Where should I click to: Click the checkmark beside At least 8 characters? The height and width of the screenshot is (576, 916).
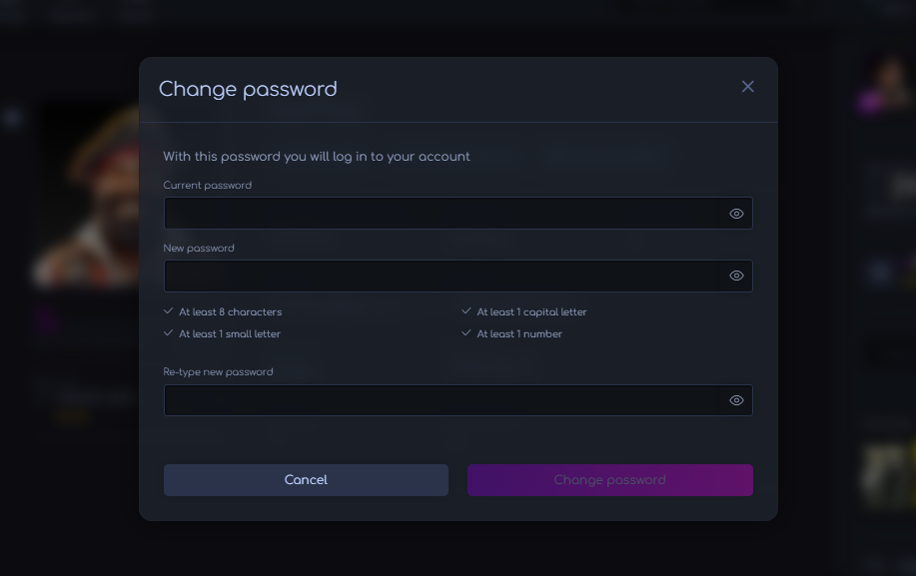[168, 311]
